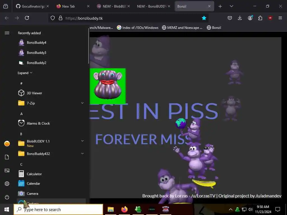Click the green blob Bonzi image
Image resolution: width=287 pixels, height=215 pixels.
[x=108, y=86]
